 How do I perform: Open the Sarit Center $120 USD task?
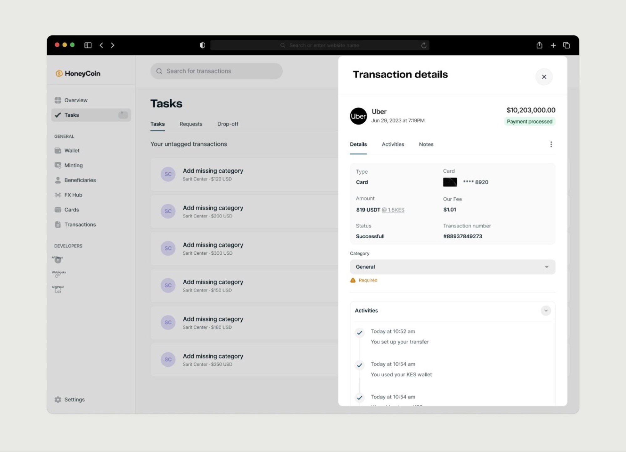pos(244,174)
